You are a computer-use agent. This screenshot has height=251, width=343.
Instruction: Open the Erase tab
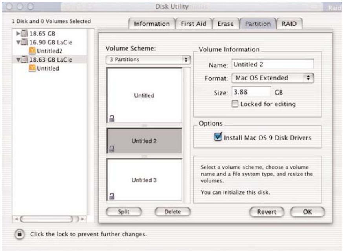point(226,24)
